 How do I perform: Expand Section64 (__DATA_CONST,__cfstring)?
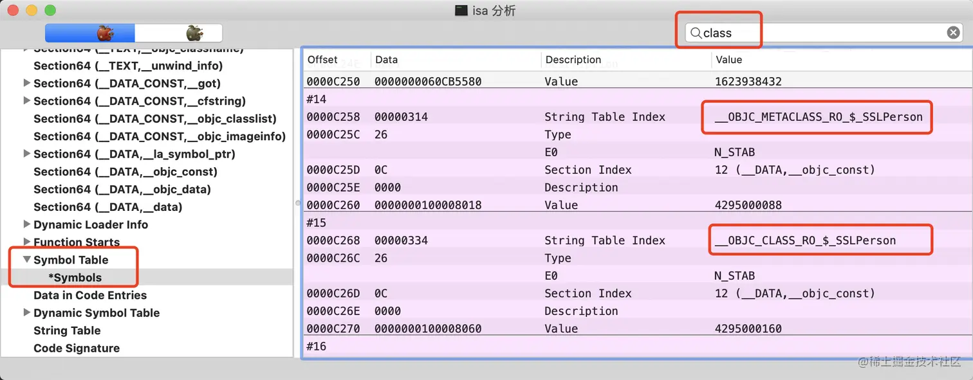click(26, 100)
